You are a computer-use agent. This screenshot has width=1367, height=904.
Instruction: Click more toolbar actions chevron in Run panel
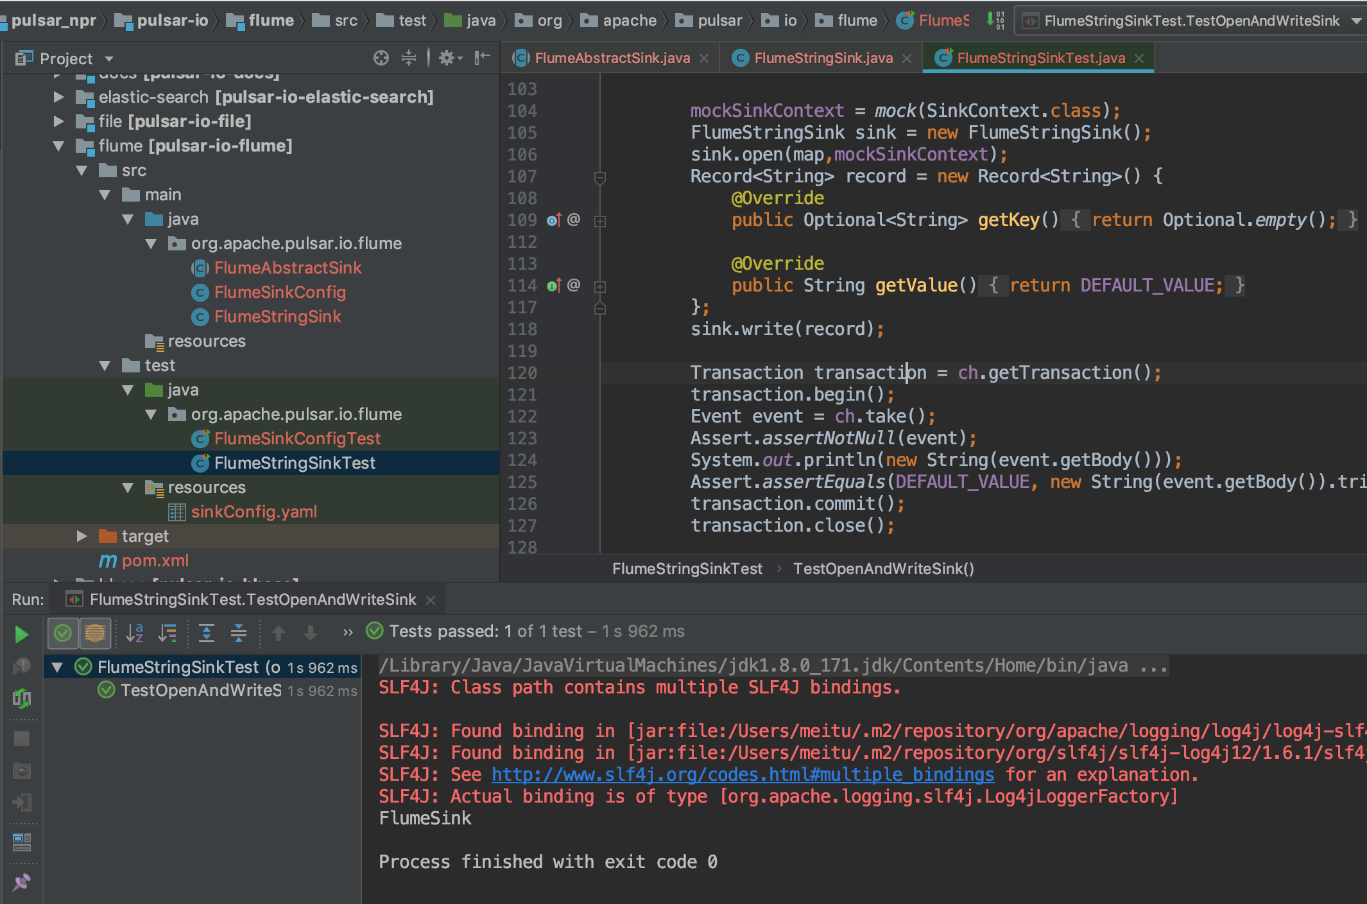(x=348, y=633)
